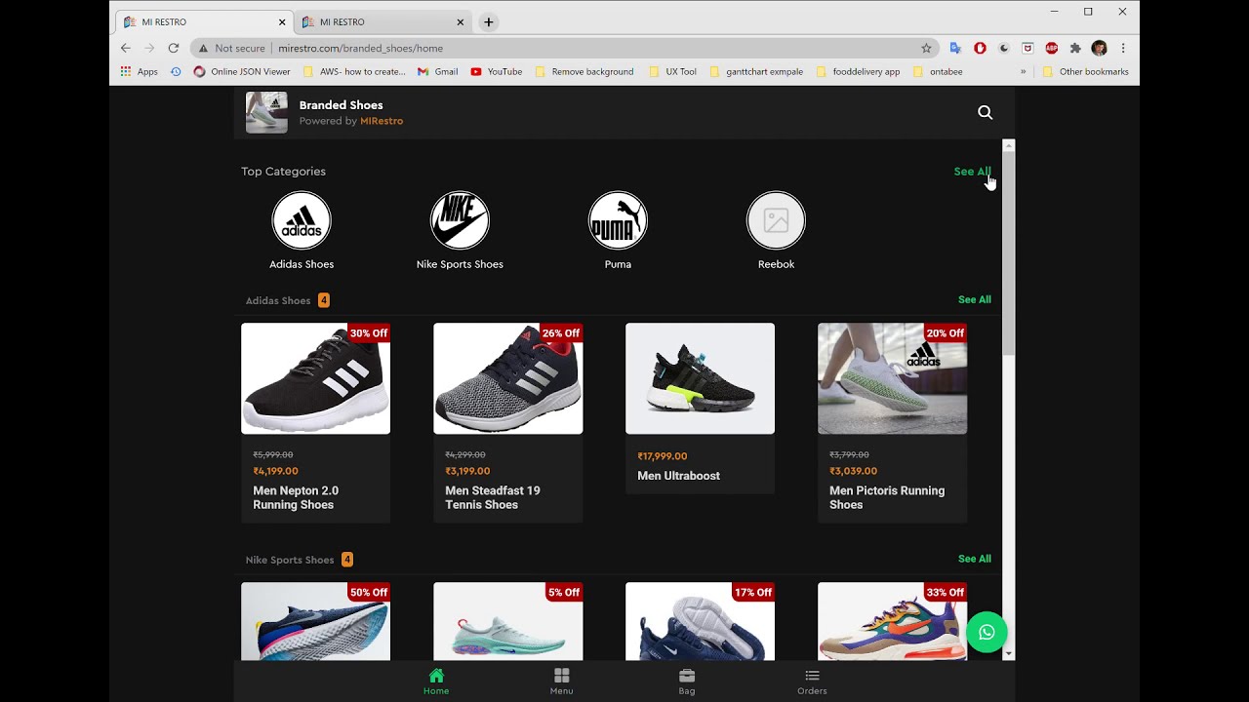Open the Opera red O extension icon
Image resolution: width=1249 pixels, height=702 pixels.
point(980,48)
